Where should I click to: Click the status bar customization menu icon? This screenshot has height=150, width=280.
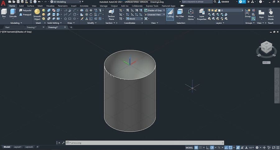click(x=278, y=148)
